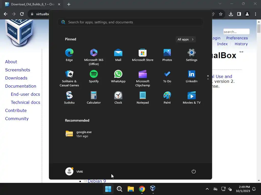Screen dimensions: 261x195
Task: Open the Chrome profile menu
Action: point(247,14)
